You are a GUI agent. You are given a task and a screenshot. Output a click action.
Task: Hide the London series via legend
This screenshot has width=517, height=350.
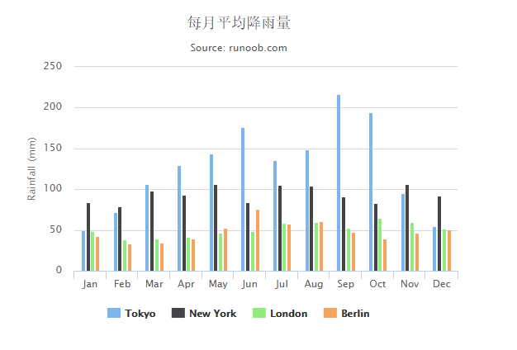pyautogui.click(x=288, y=314)
